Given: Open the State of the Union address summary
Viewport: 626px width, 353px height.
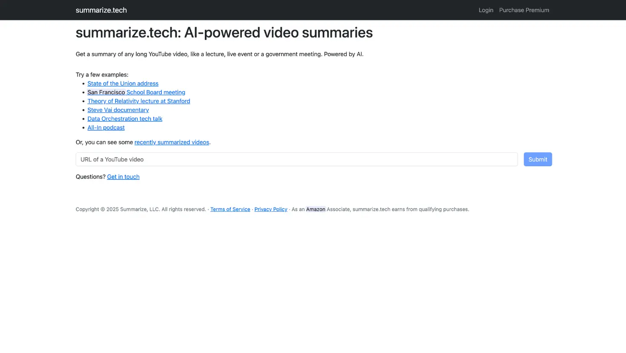Looking at the screenshot, I should (x=123, y=83).
